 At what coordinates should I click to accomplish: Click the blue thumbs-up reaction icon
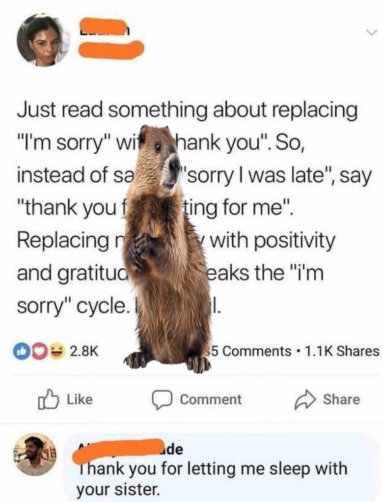point(19,351)
